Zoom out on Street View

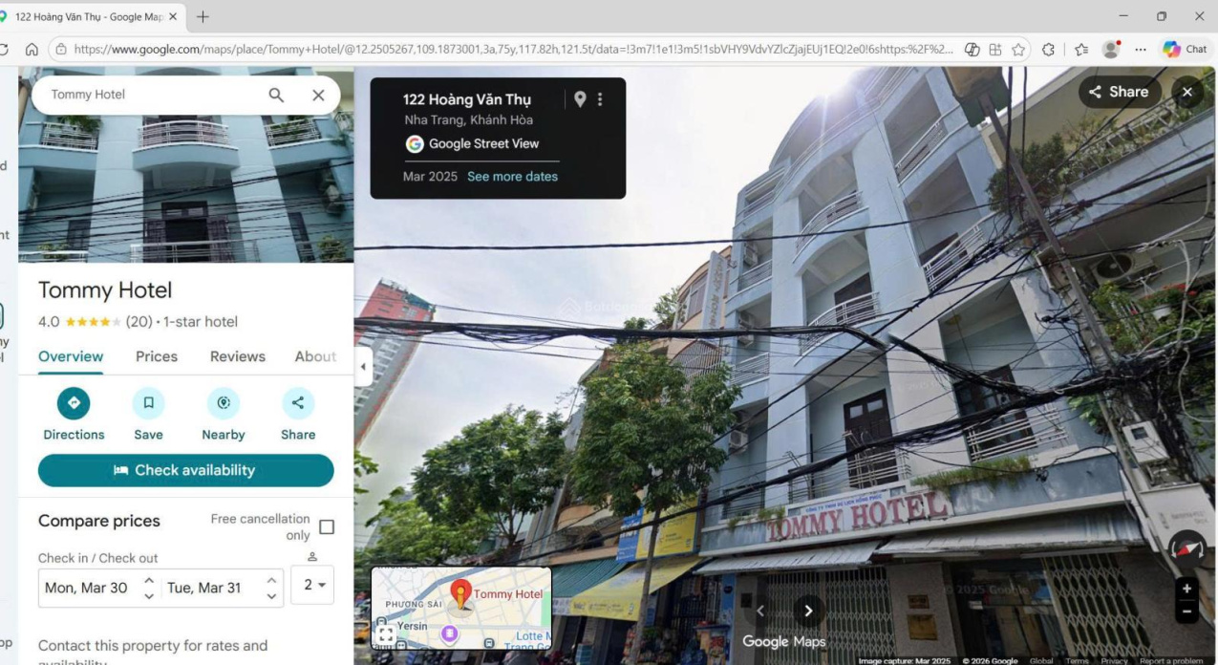tap(1186, 611)
